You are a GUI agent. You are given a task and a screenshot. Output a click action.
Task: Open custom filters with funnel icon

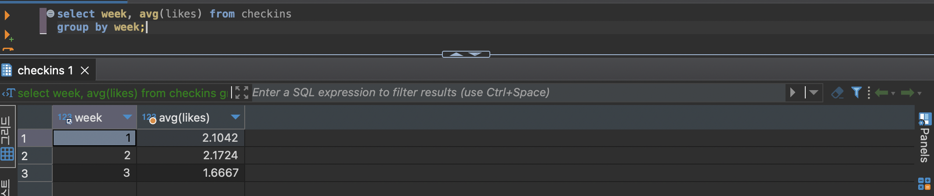(856, 92)
